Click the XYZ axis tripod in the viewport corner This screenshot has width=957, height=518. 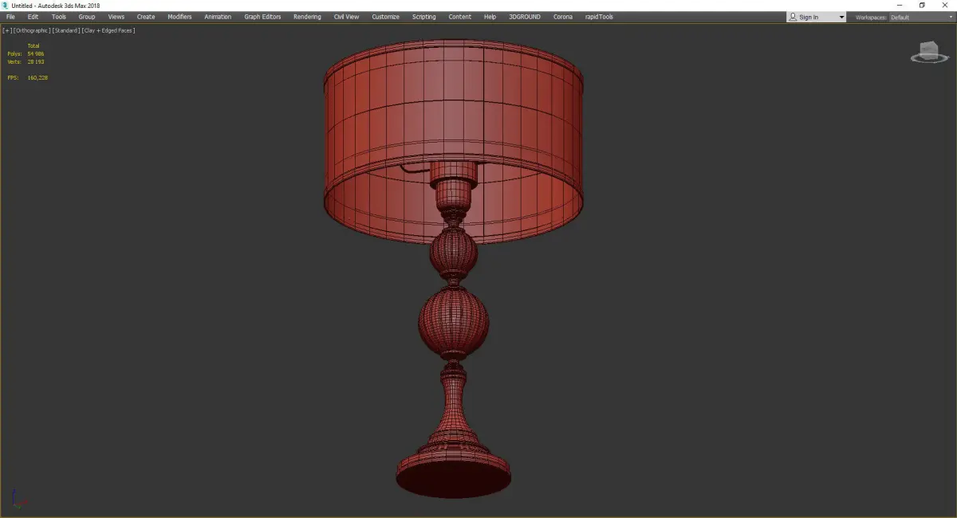[x=18, y=500]
